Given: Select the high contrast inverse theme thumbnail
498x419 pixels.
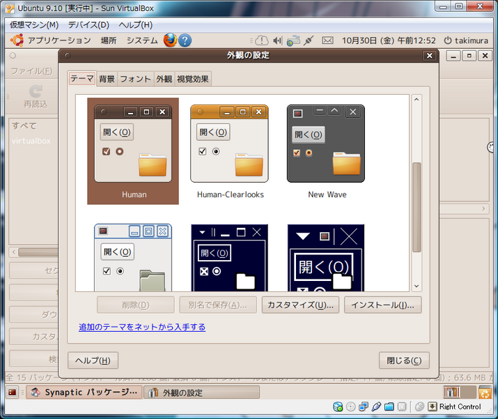Looking at the screenshot, I should pyautogui.click(x=230, y=257).
